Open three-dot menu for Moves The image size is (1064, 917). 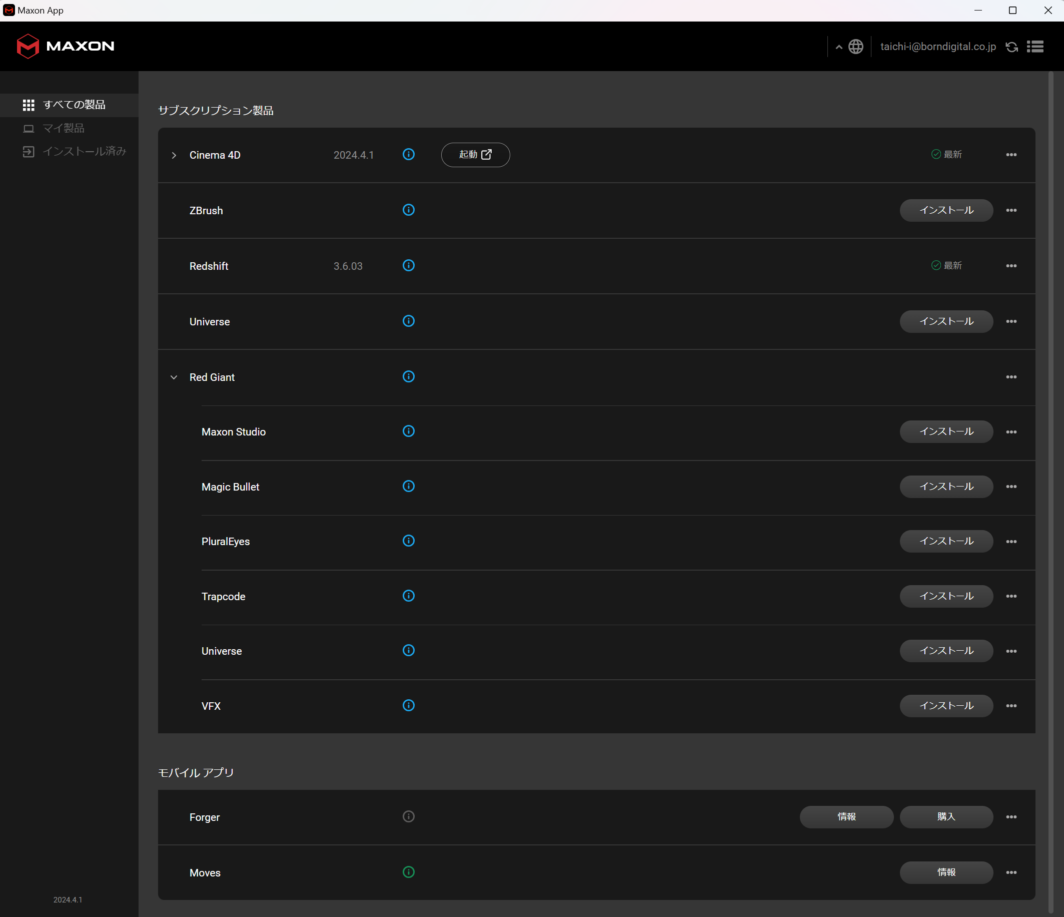[x=1011, y=872]
